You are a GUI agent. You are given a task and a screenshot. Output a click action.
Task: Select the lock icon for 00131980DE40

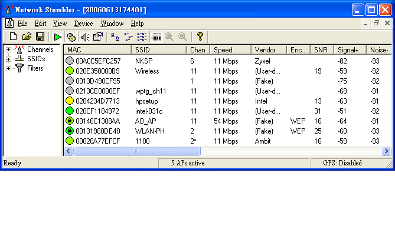(70, 131)
